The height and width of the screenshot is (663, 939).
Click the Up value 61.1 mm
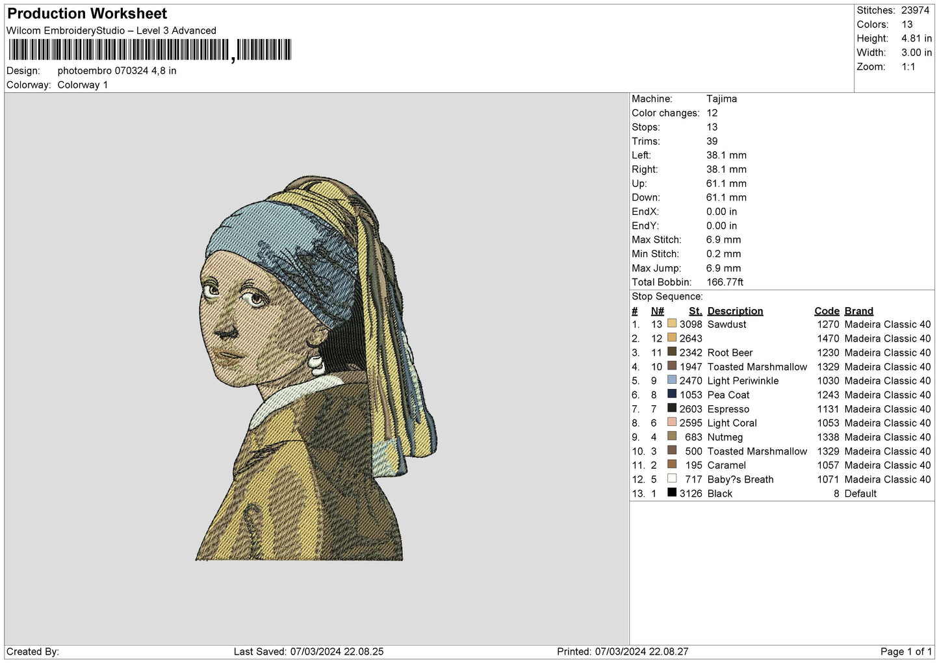(x=726, y=183)
